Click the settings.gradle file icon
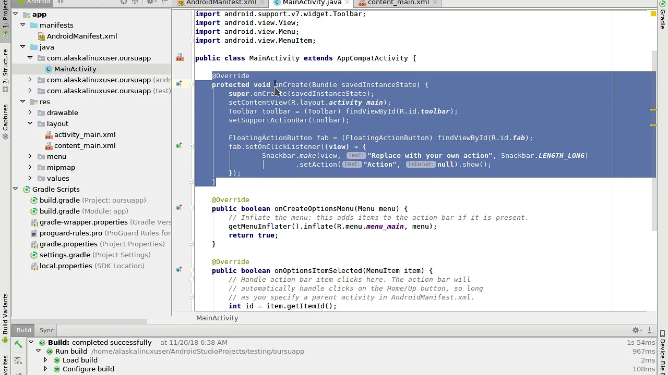668x375 pixels. [34, 255]
